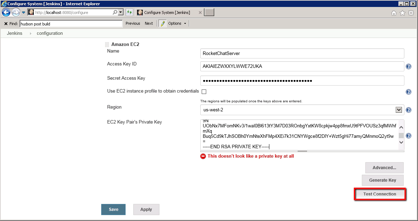Open the Region dropdown showing us-west-2
This screenshot has height=221, width=418.
399,110
